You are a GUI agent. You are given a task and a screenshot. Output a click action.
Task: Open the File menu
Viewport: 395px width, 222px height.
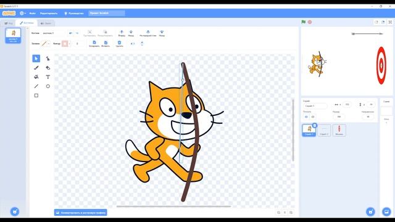point(32,14)
